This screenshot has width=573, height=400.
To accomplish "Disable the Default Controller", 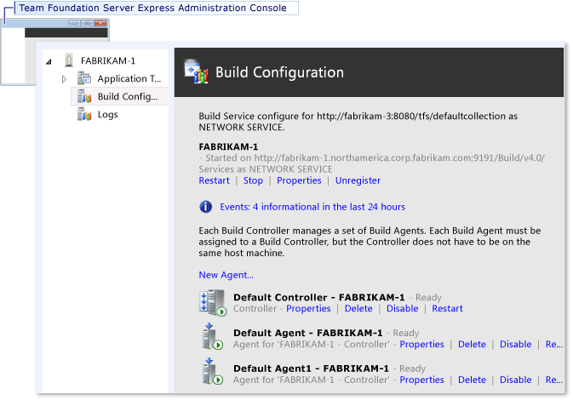I will [403, 309].
